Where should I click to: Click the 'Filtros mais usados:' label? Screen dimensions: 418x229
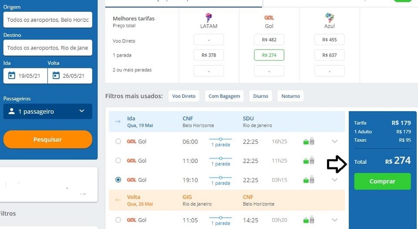(134, 96)
